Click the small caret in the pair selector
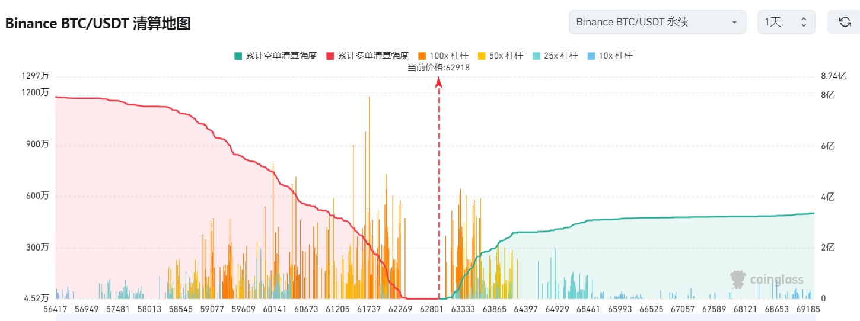This screenshot has height=321, width=860. pyautogui.click(x=734, y=23)
